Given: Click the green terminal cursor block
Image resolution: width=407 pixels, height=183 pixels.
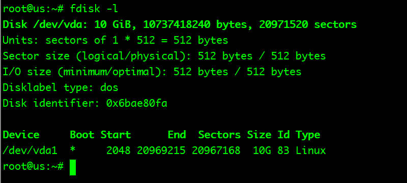Looking at the screenshot, I should [x=73, y=167].
